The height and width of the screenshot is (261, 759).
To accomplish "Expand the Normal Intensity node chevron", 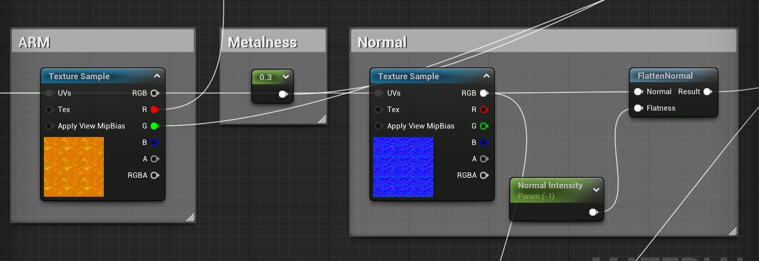I will coord(596,190).
